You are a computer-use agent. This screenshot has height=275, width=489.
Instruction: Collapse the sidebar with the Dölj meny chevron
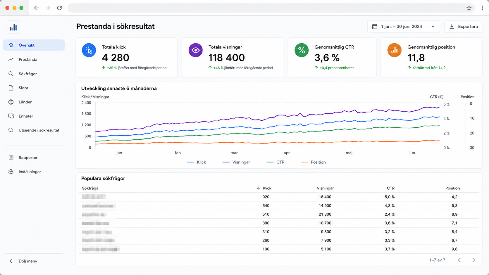pos(11,261)
